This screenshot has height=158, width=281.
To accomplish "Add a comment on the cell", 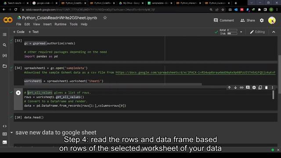I will click(x=248, y=87).
